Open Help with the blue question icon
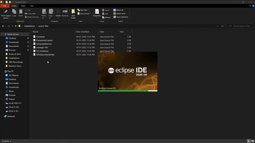This screenshot has width=255, height=143. (x=253, y=6)
